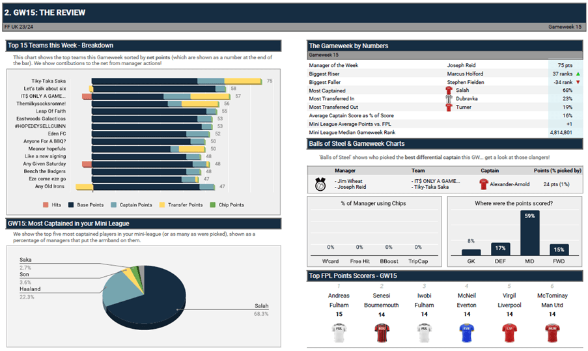
Task: Click the Salah shirt icon in Most Captained row
Action: (x=449, y=91)
